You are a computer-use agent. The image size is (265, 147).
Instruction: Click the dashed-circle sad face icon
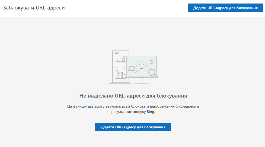[x=141, y=66]
